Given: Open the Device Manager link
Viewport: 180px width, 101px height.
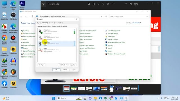Looking at the screenshot, I should coord(112,34).
